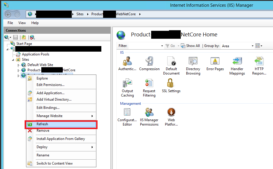Collapse the Sites tree node

pos(13,60)
